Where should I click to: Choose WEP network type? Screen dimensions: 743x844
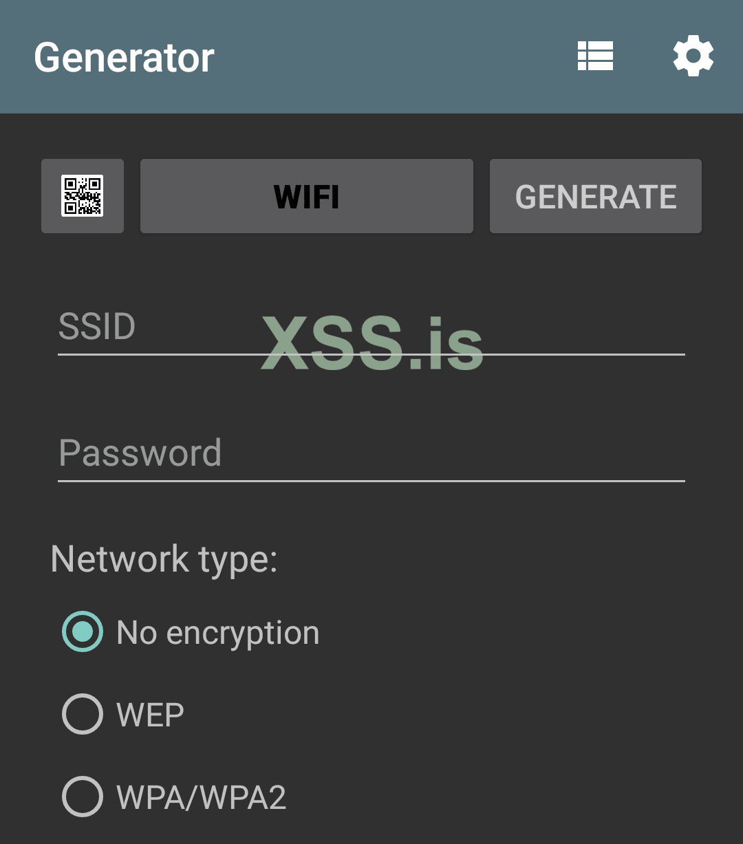[x=80, y=715]
